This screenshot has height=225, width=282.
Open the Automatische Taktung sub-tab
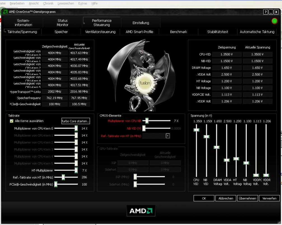257,32
